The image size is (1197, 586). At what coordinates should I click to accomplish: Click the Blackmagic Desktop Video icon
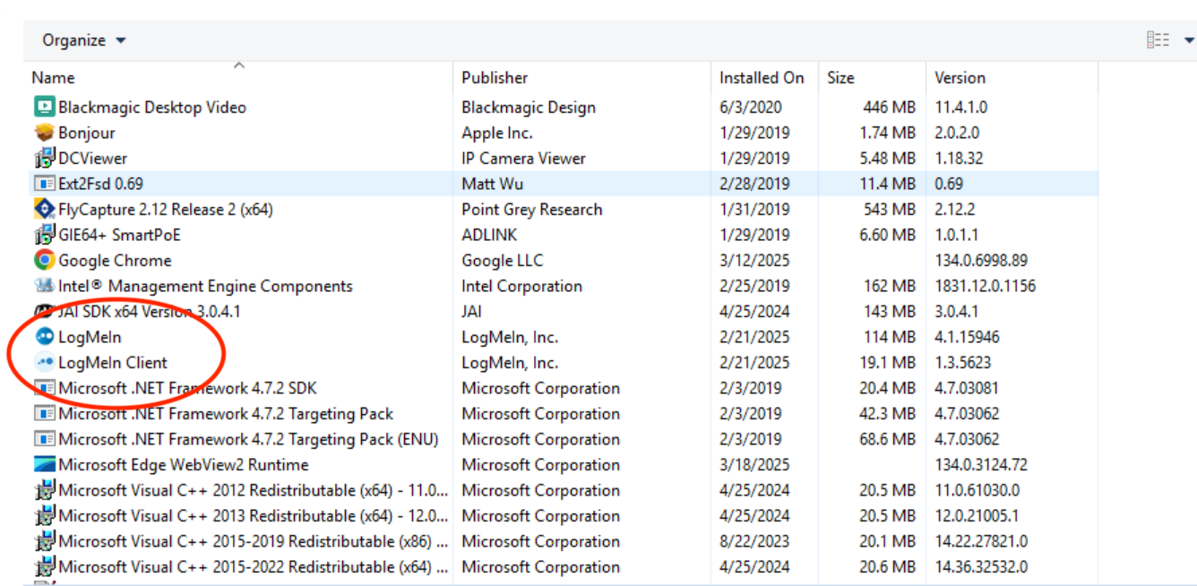point(44,107)
